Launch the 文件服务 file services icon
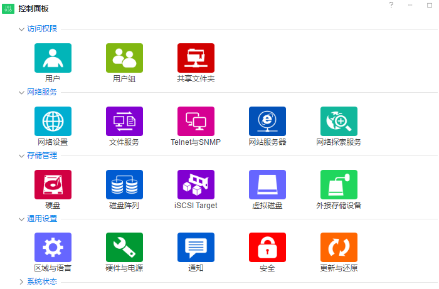The width and height of the screenshot is (439, 289). (124, 122)
